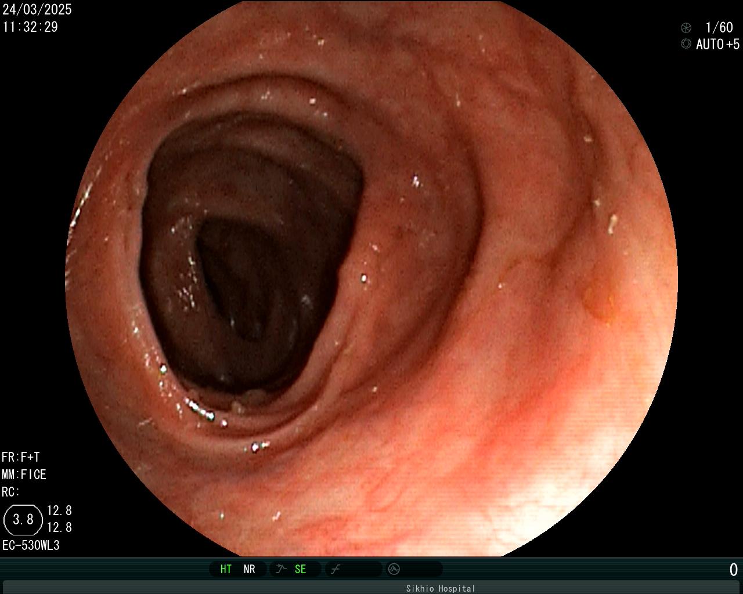
Task: Click the circled 3.8 channel size value
Action: coord(23,519)
